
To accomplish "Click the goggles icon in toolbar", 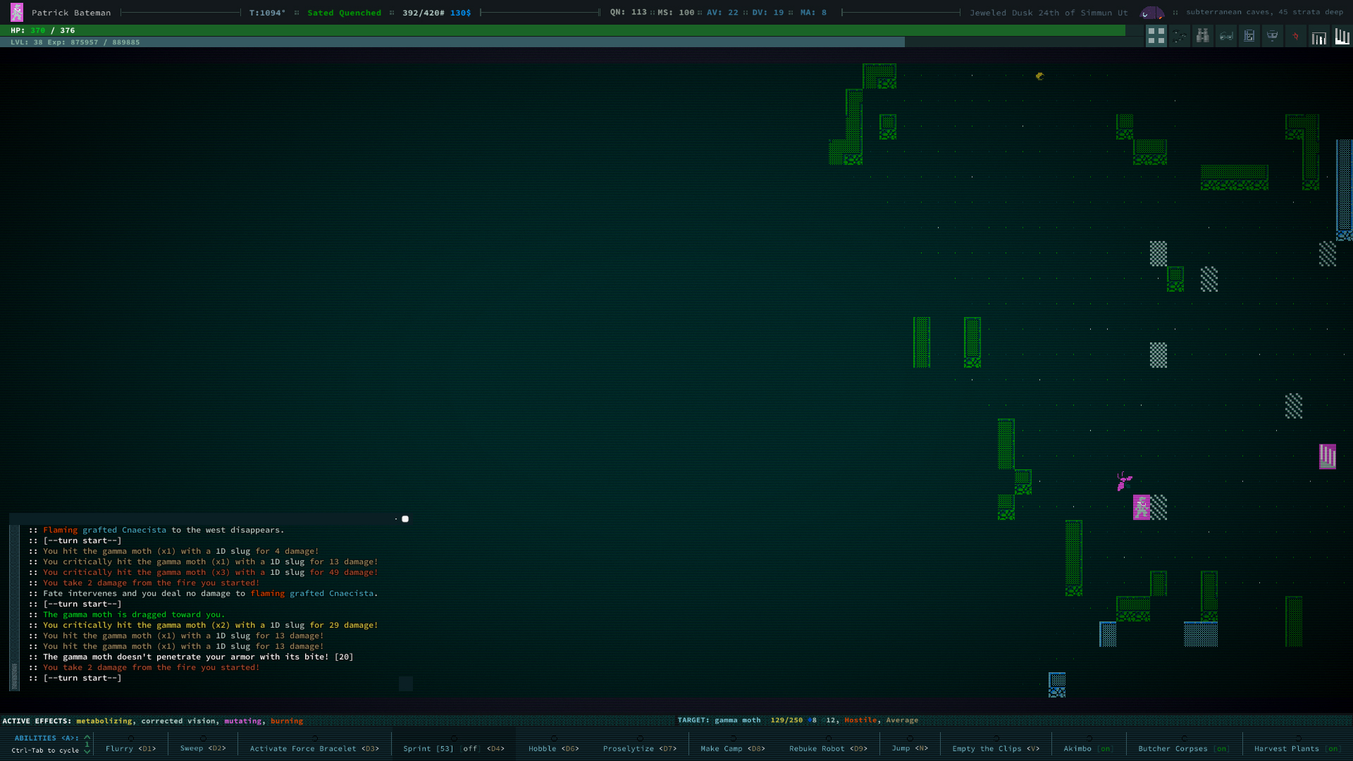I will point(1226,36).
